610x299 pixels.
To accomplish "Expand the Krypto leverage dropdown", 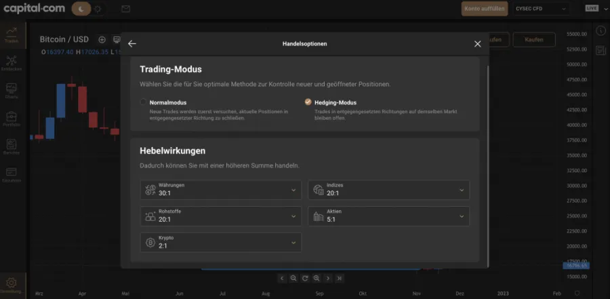I will [x=220, y=242].
